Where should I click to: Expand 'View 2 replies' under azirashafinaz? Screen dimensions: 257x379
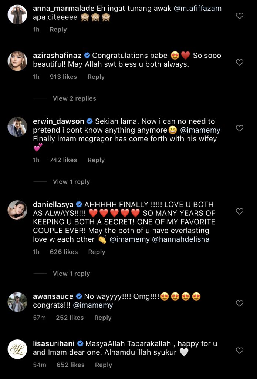click(74, 98)
